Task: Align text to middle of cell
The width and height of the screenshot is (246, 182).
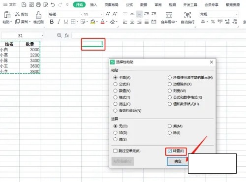Action: (x=132, y=14)
